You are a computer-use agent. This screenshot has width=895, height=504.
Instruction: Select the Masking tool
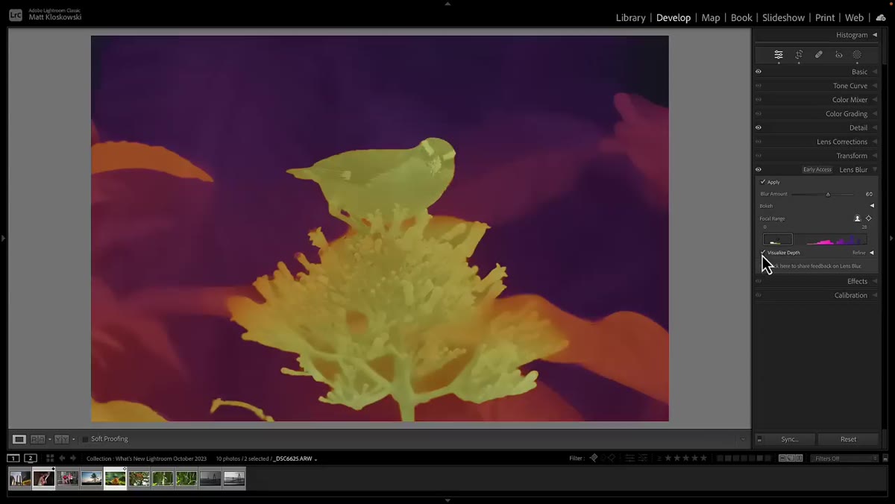click(857, 54)
